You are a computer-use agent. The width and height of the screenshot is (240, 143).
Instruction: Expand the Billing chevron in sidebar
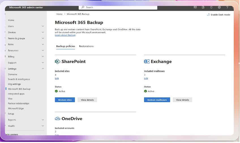[43, 56]
